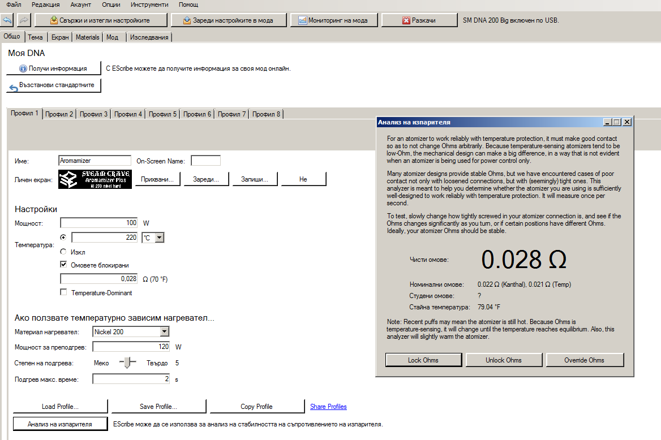
Task: Open Мониторинг на мода
Action: click(x=333, y=20)
